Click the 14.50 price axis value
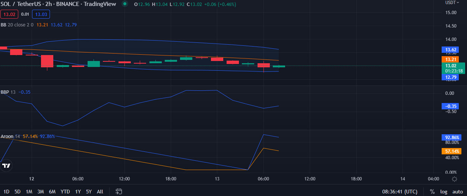The height and width of the screenshot is (196, 467). tap(451, 26)
